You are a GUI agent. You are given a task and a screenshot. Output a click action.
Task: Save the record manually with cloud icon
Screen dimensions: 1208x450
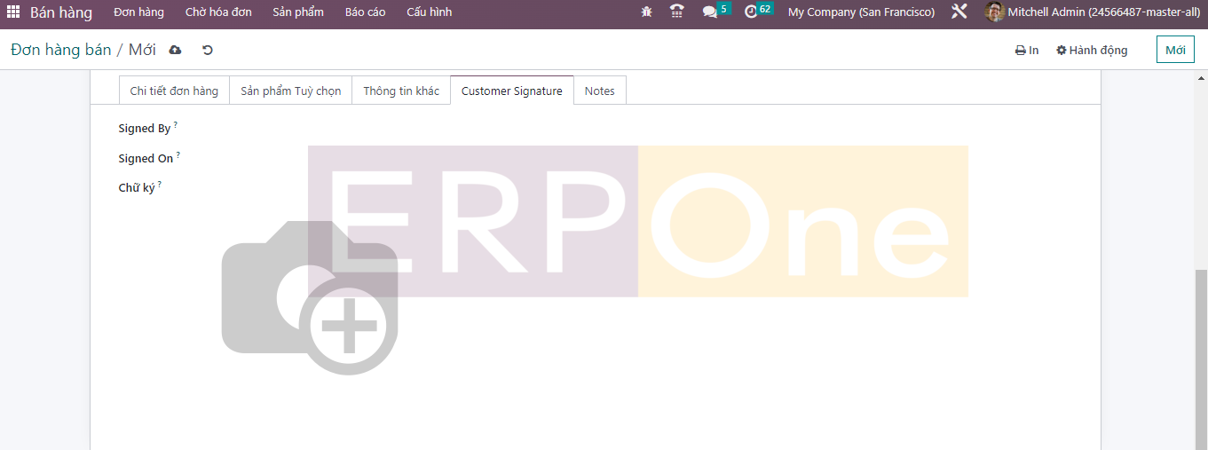pos(176,50)
